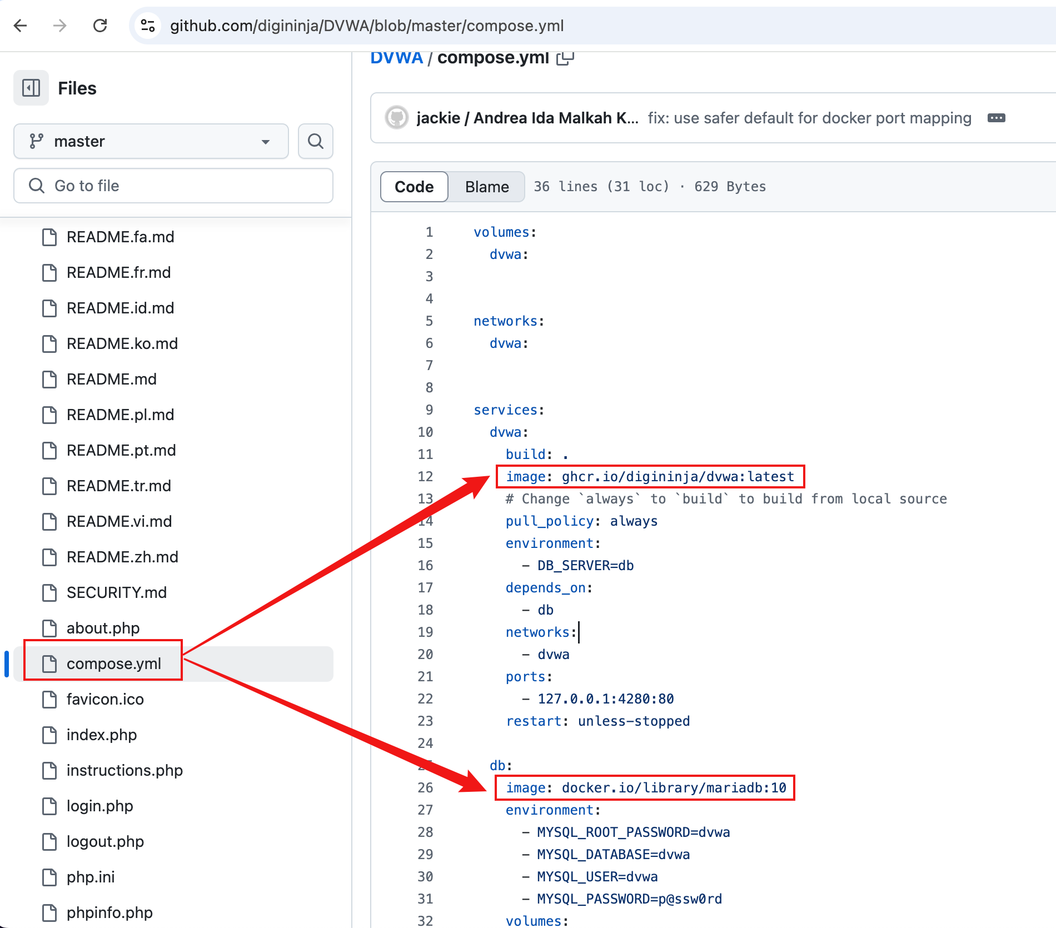The image size is (1056, 928).
Task: Switch to the Blame tab
Action: point(487,187)
